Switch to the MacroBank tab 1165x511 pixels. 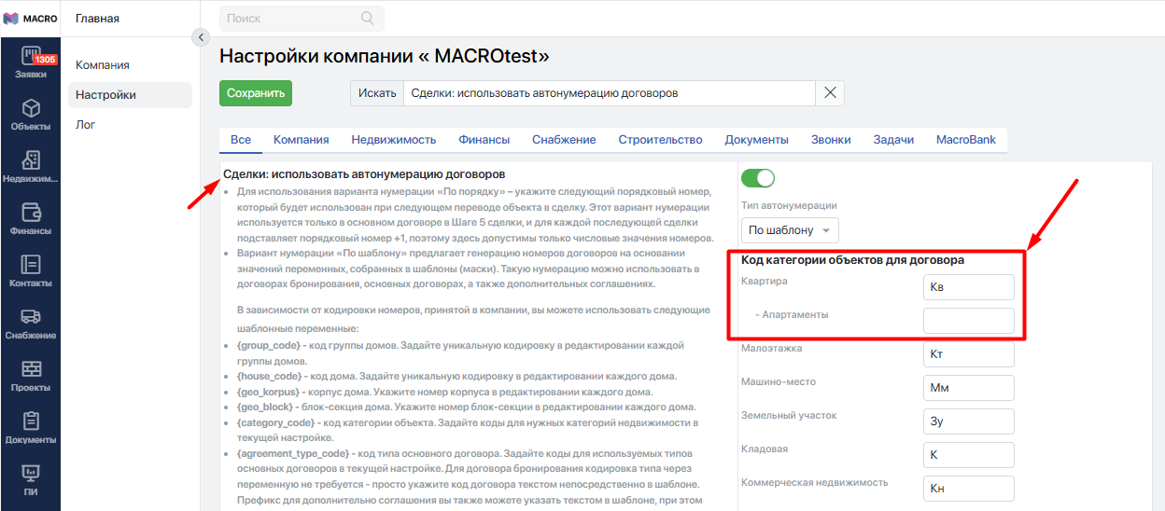965,140
